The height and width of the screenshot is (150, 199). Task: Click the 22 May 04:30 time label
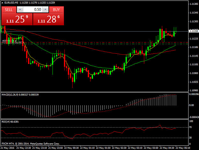(x=167, y=148)
